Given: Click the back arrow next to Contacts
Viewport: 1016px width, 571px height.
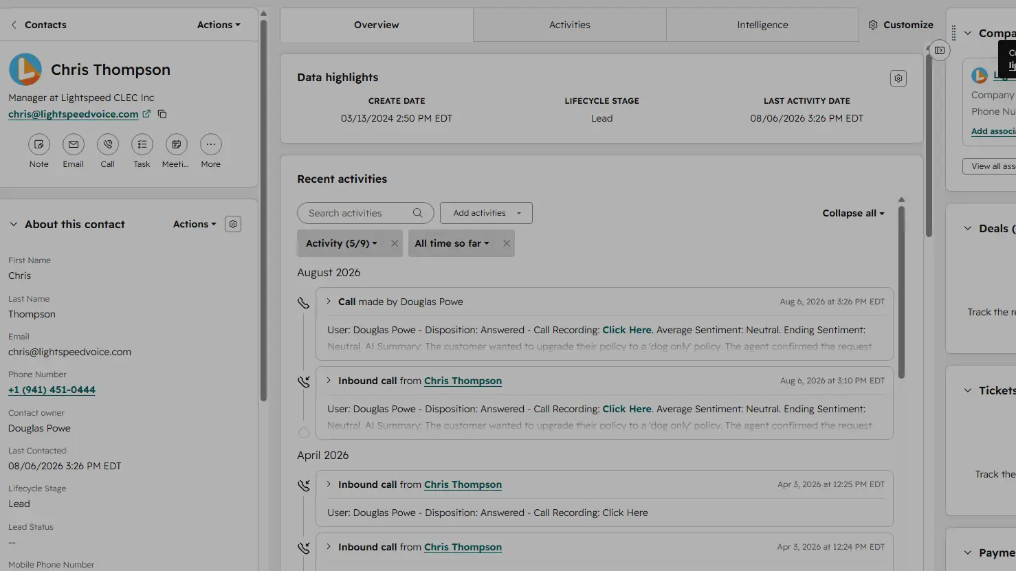Looking at the screenshot, I should [14, 25].
